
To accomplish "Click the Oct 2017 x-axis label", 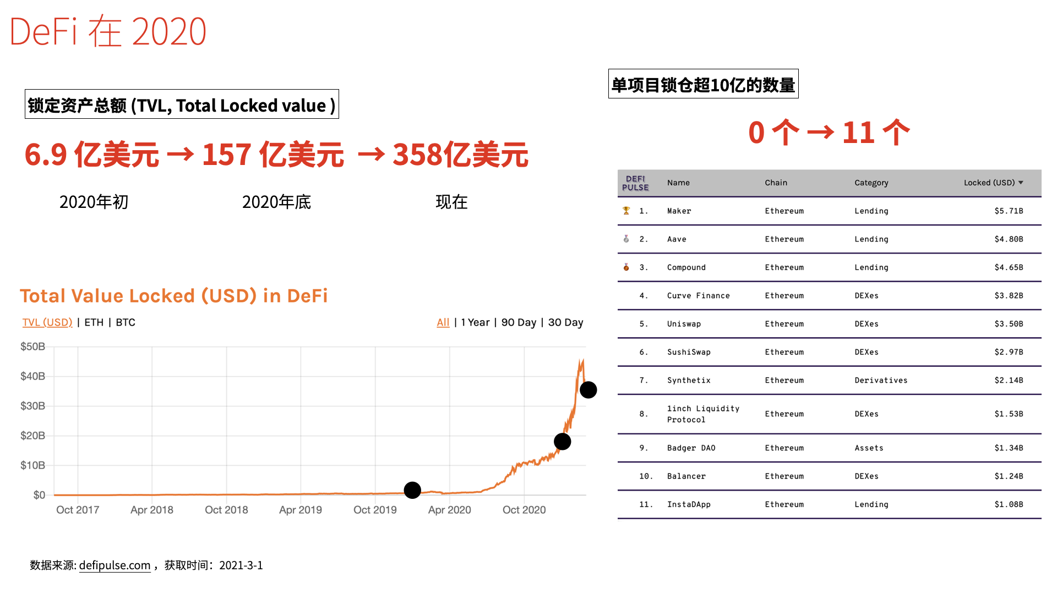I will pyautogui.click(x=78, y=510).
